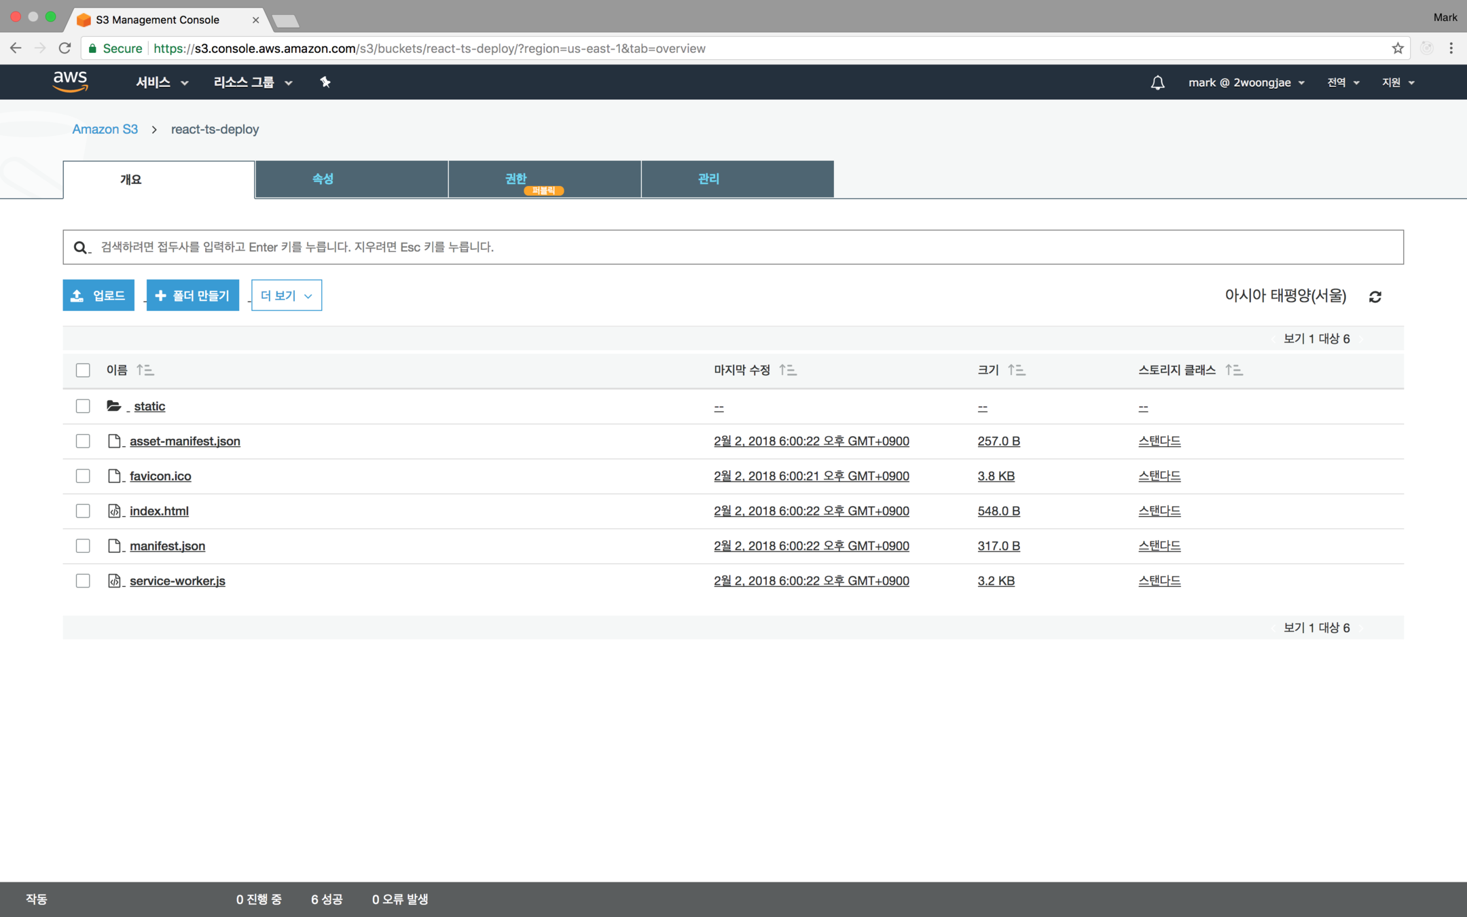Sort by size column sort icon

click(x=1016, y=370)
